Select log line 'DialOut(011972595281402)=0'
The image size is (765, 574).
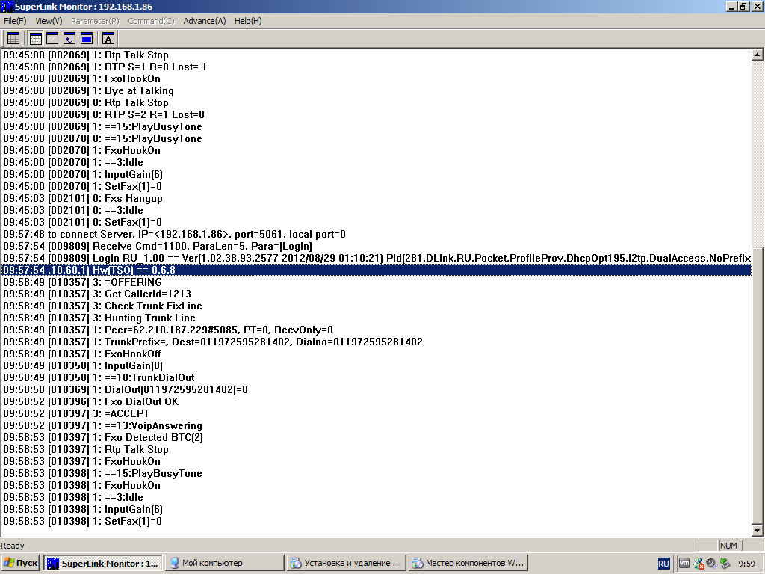pos(377,389)
